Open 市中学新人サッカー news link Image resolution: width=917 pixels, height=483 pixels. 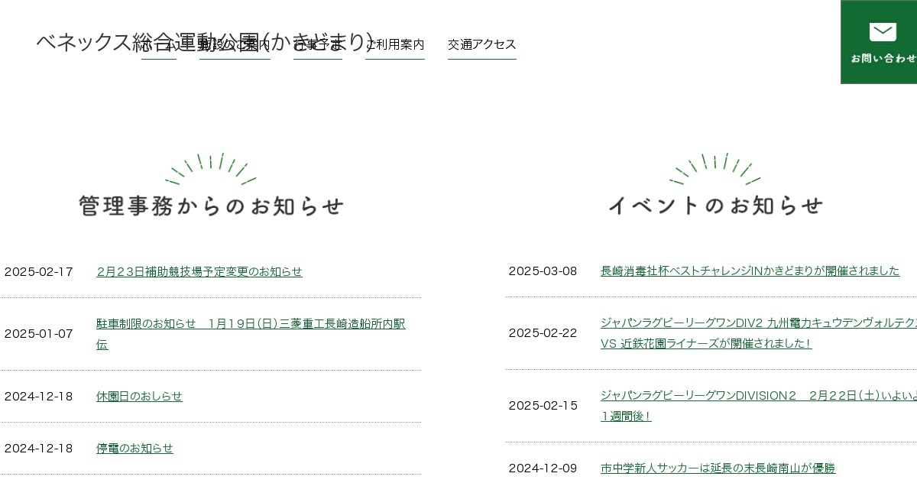pyautogui.click(x=718, y=468)
